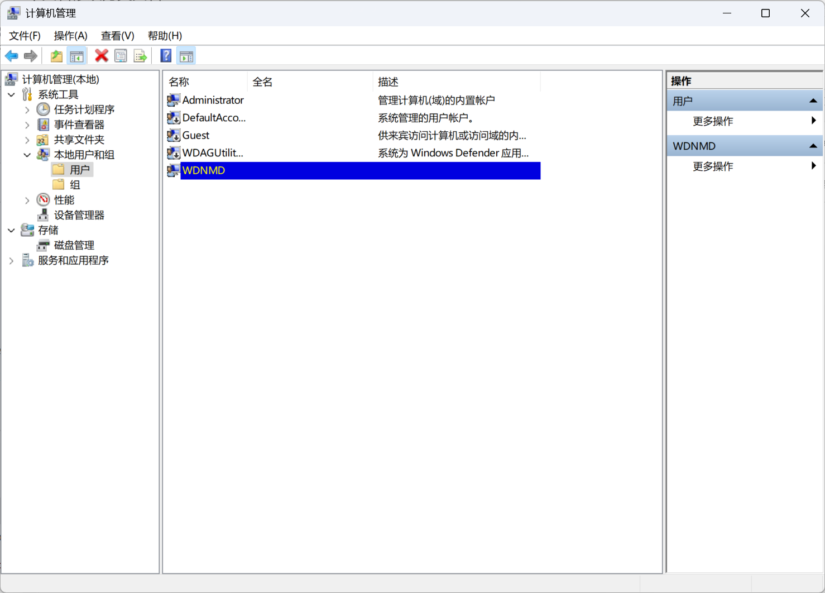The height and width of the screenshot is (593, 825).
Task: Click the Back arrow toolbar icon
Action: click(11, 56)
